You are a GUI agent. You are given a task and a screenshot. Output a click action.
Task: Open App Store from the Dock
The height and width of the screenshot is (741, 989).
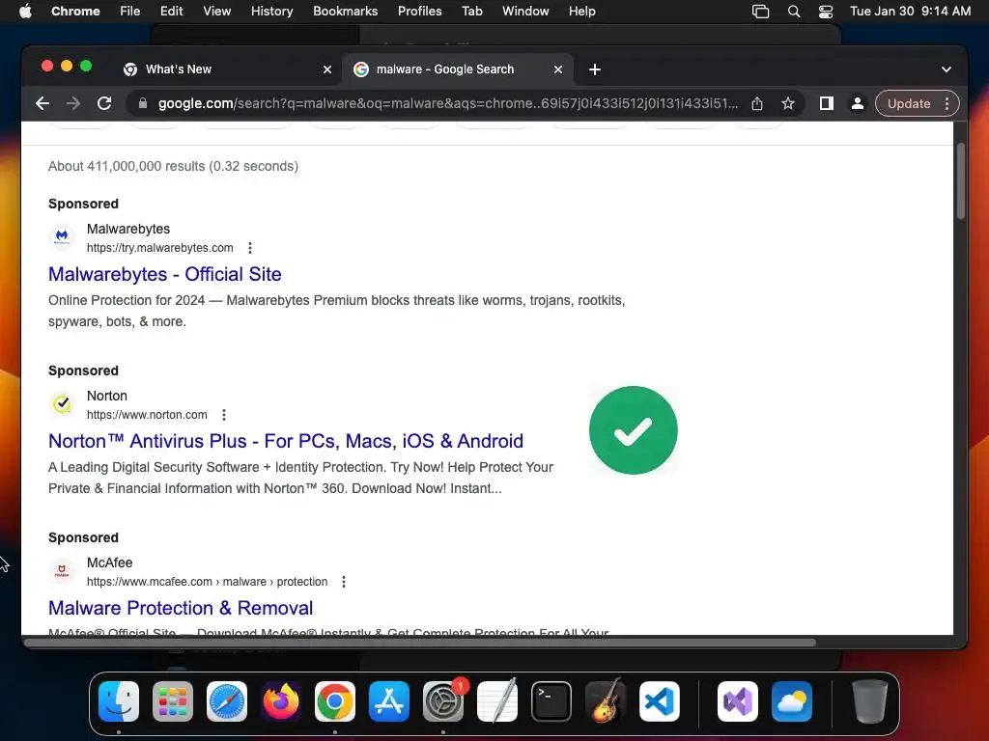pyautogui.click(x=389, y=701)
